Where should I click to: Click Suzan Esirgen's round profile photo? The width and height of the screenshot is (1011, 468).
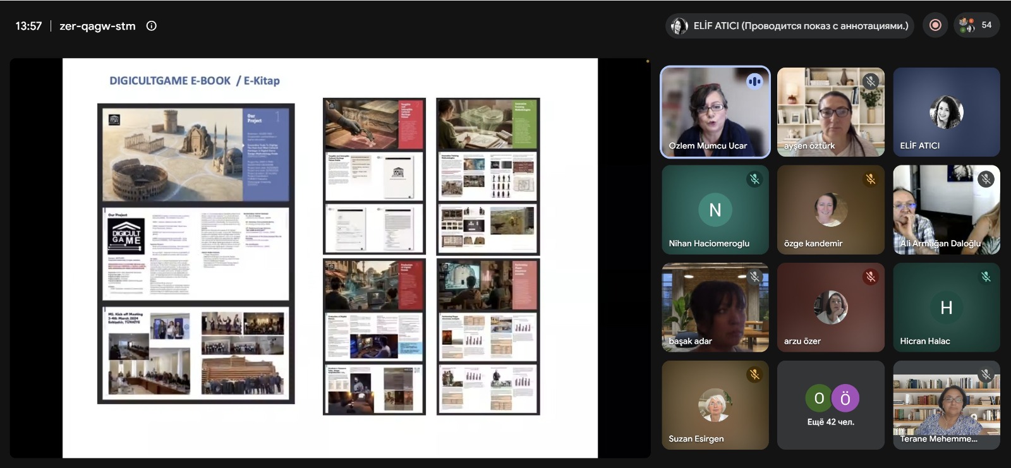tap(715, 405)
